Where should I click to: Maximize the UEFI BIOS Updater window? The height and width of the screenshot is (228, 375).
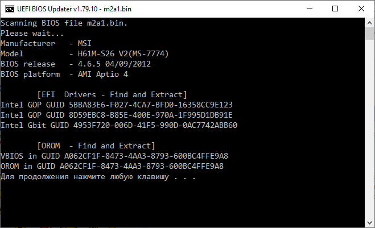[x=335, y=9]
